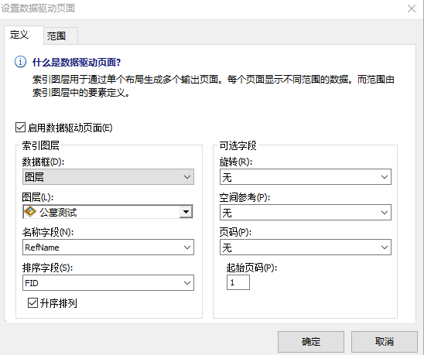Switch to the 定义 tab

point(24,35)
